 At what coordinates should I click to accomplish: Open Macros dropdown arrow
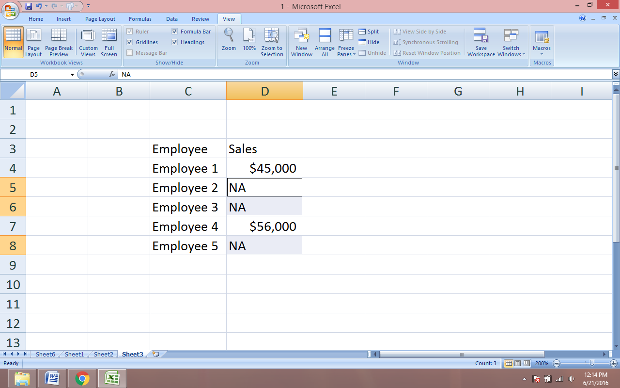tap(542, 54)
